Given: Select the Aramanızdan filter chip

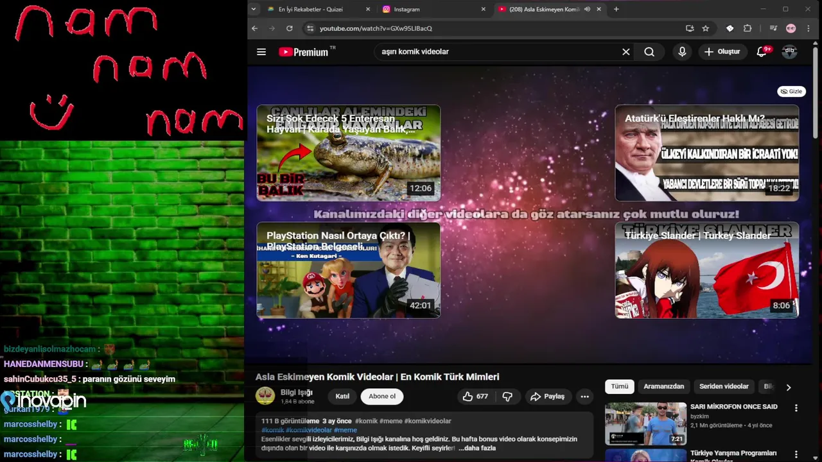Looking at the screenshot, I should (663, 386).
